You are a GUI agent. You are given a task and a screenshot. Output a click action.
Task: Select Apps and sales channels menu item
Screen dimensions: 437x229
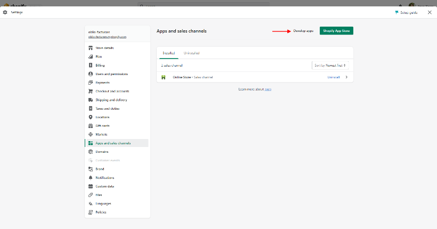point(117,143)
